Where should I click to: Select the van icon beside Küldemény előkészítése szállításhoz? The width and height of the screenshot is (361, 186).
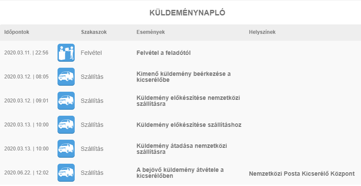point(66,125)
